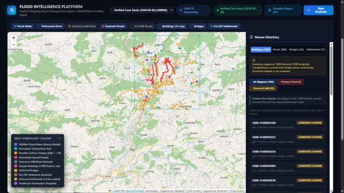Image resolution: width=344 pixels, height=193 pixels.
Task: Click the Historical Bridges legend swatch
Action: pyautogui.click(x=16, y=170)
